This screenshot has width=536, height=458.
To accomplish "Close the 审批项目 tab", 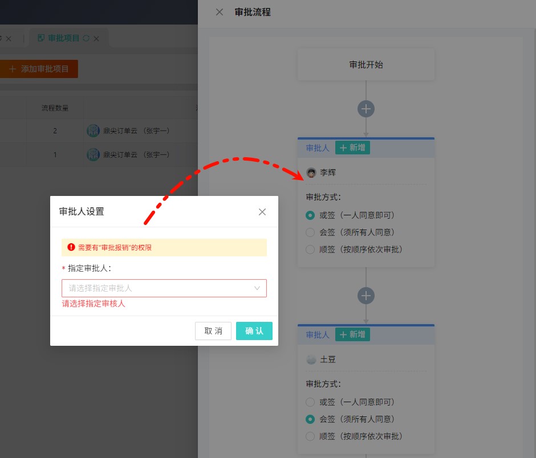I will click(96, 39).
